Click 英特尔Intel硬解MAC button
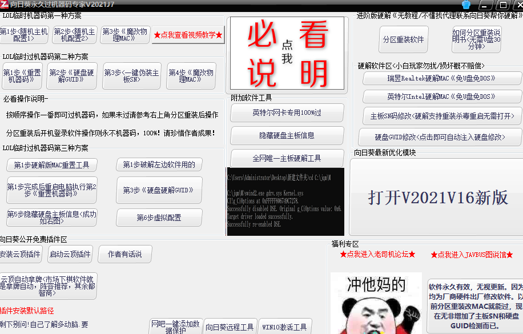 pyautogui.click(x=441, y=96)
